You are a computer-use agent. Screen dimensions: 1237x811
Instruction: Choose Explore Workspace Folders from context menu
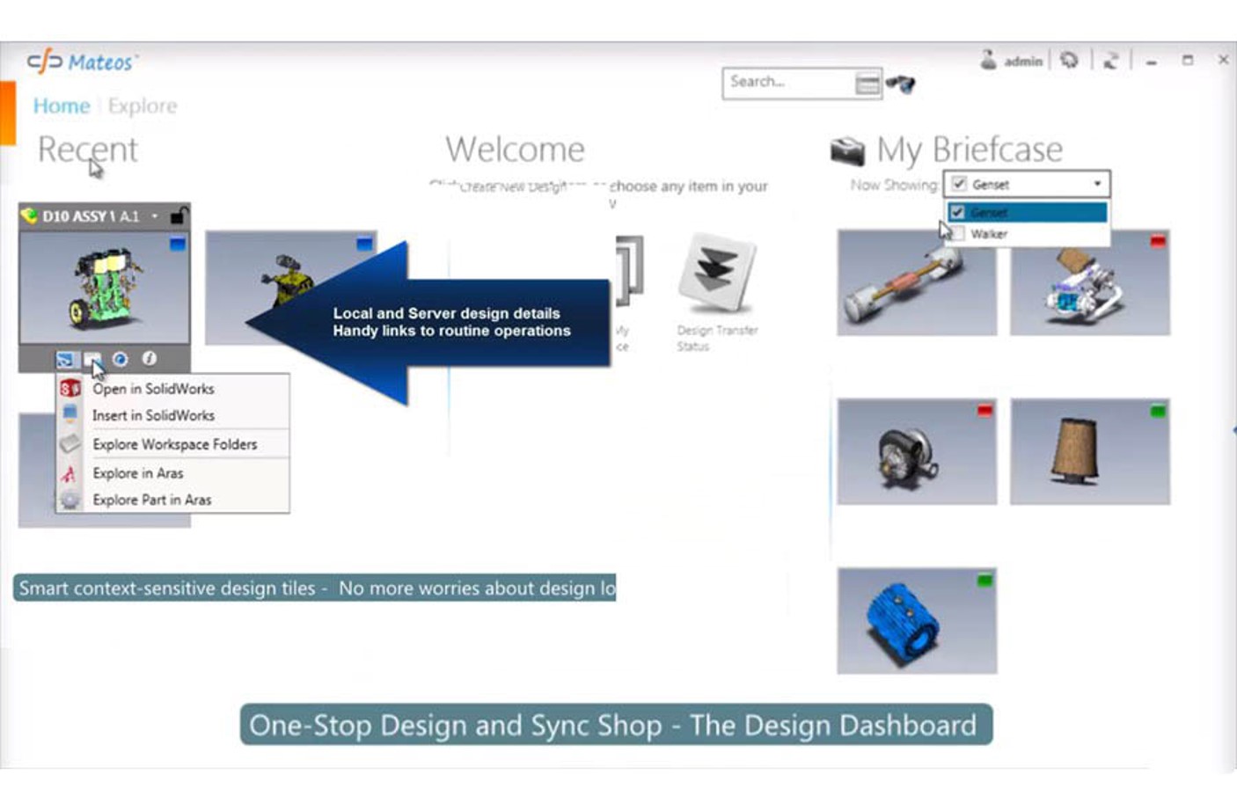click(174, 444)
